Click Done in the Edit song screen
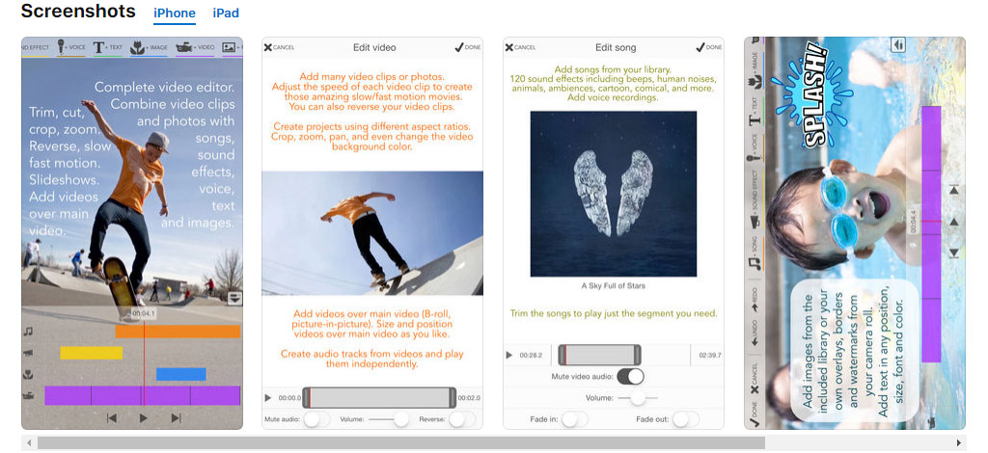This screenshot has height=453, width=988. coord(708,47)
